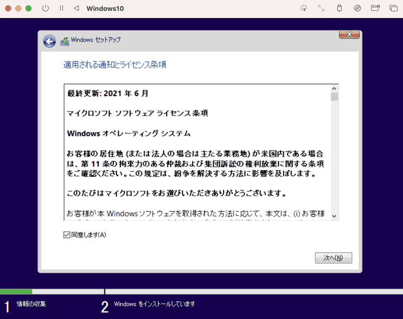Click the Windows10 window title
This screenshot has width=403, height=319.
(105, 9)
